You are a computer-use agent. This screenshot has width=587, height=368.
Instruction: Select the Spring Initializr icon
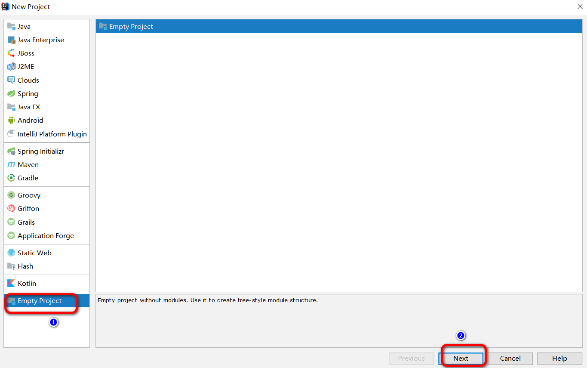[11, 151]
